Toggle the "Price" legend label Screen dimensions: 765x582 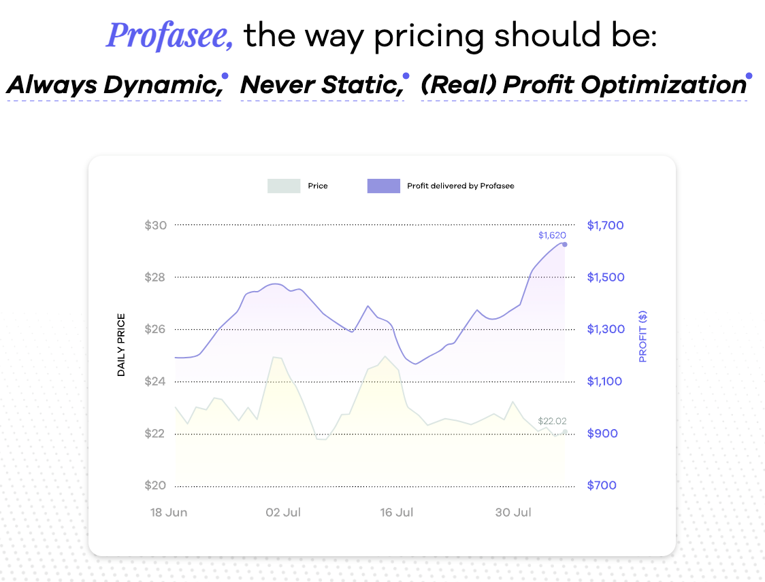pos(318,186)
